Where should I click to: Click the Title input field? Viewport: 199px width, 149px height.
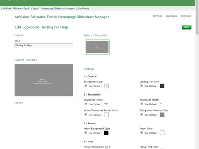tap(44, 45)
